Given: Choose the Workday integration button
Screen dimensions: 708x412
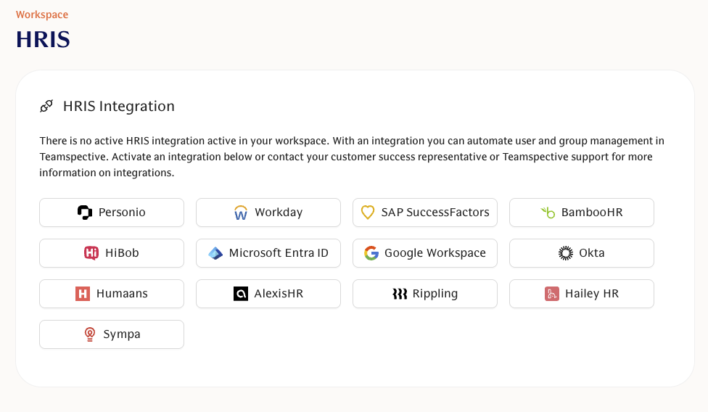Looking at the screenshot, I should click(268, 213).
